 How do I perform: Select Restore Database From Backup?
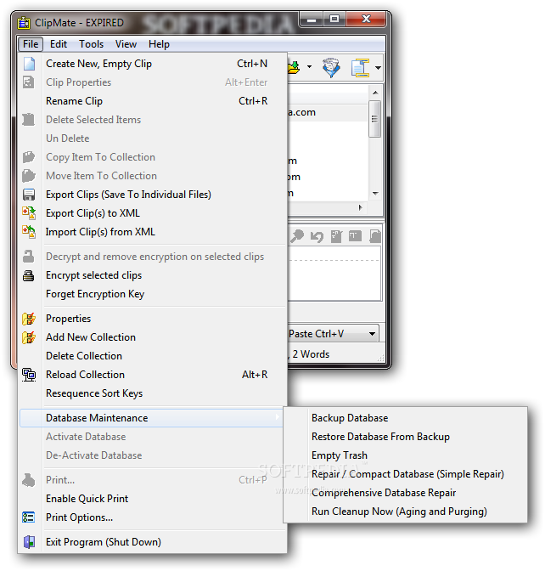click(x=405, y=436)
